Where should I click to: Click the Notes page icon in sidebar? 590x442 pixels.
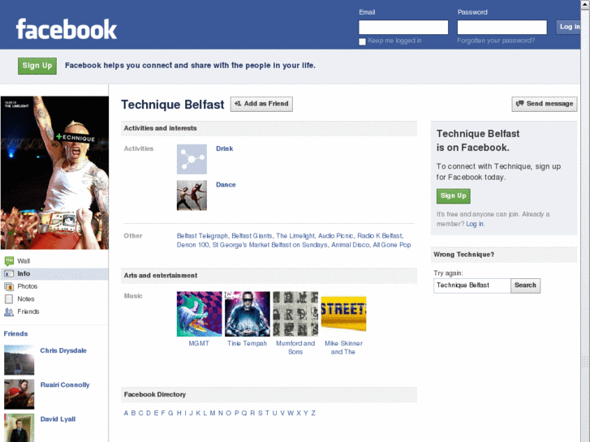pos(9,299)
